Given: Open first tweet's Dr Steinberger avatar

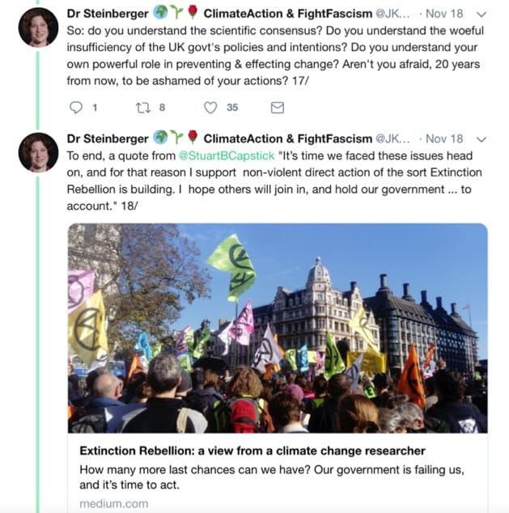Looking at the screenshot, I should (38, 28).
